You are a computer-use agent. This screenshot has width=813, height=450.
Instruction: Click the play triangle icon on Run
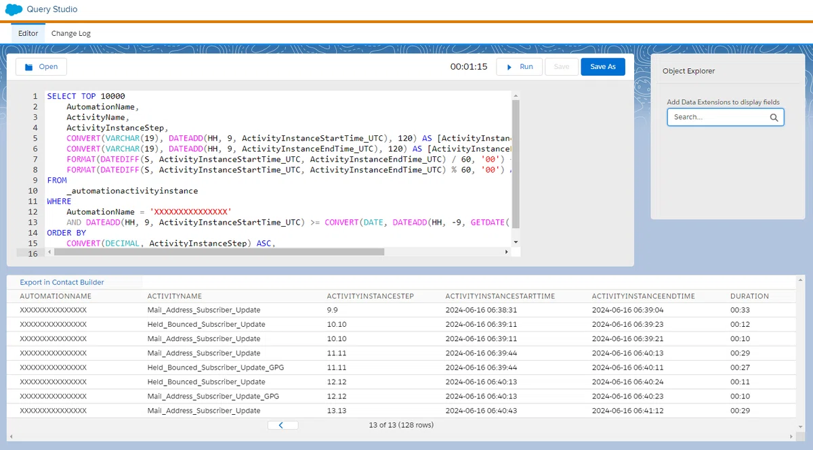509,67
